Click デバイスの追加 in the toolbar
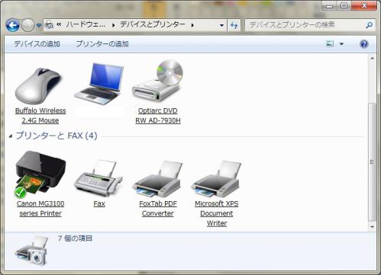The height and width of the screenshot is (275, 381). [x=37, y=44]
